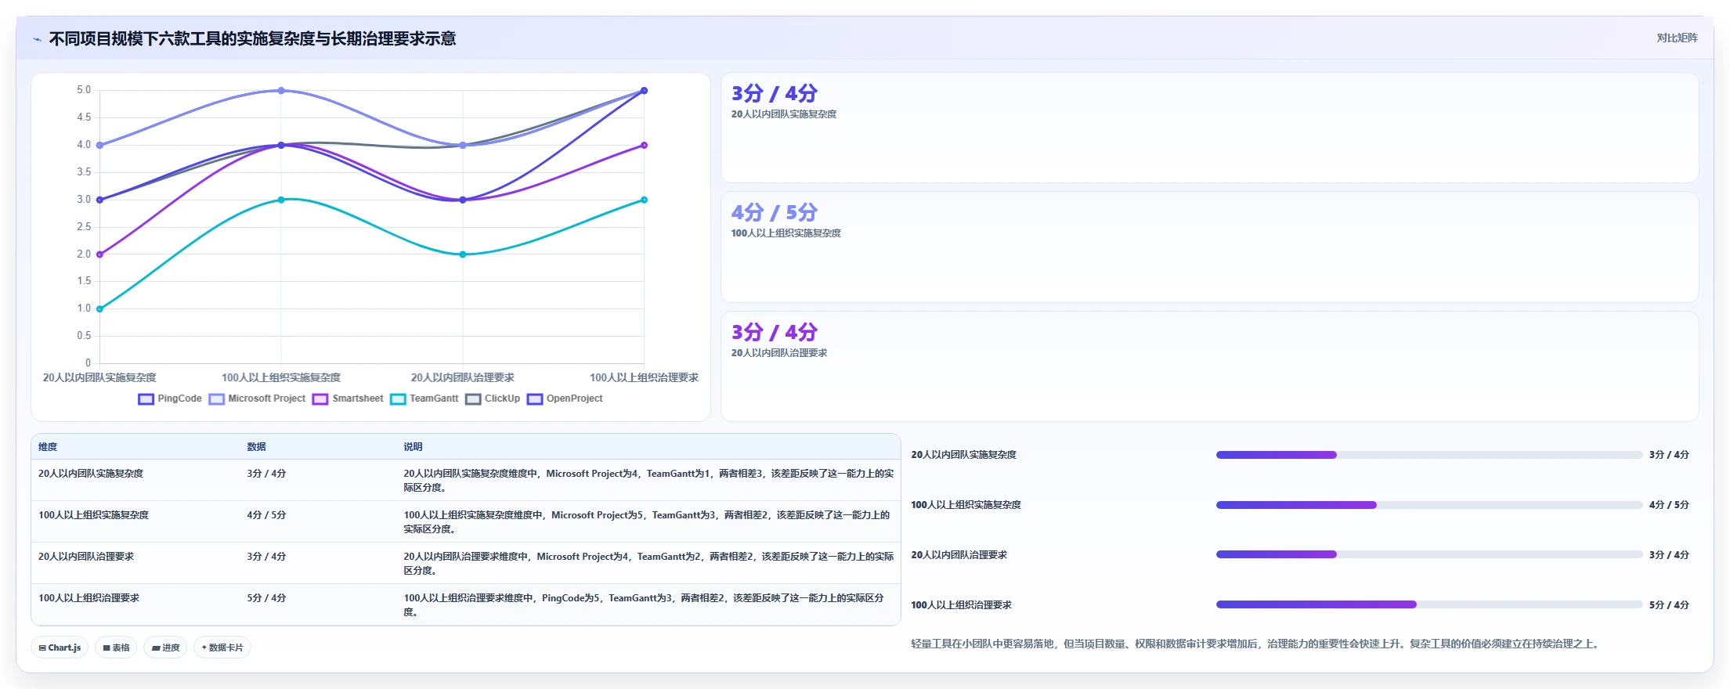Click the 5.0 y-axis tick label
This screenshot has height=689, width=1730.
(x=84, y=90)
